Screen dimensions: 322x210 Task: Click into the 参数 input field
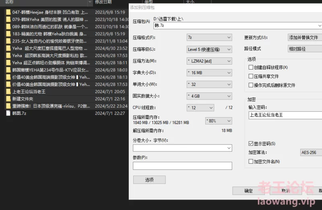click(182, 166)
